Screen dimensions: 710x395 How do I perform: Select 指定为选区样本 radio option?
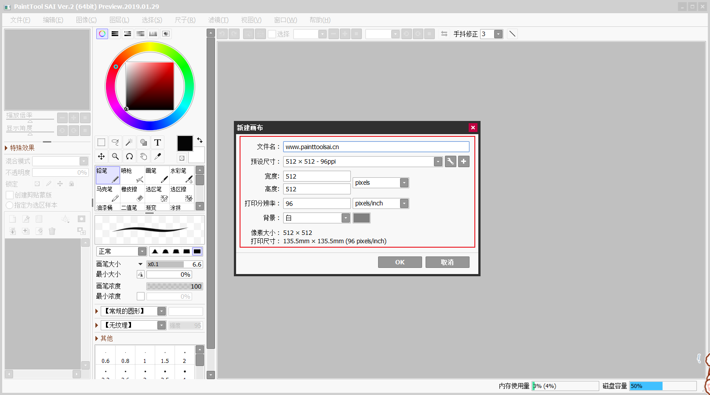coord(10,205)
